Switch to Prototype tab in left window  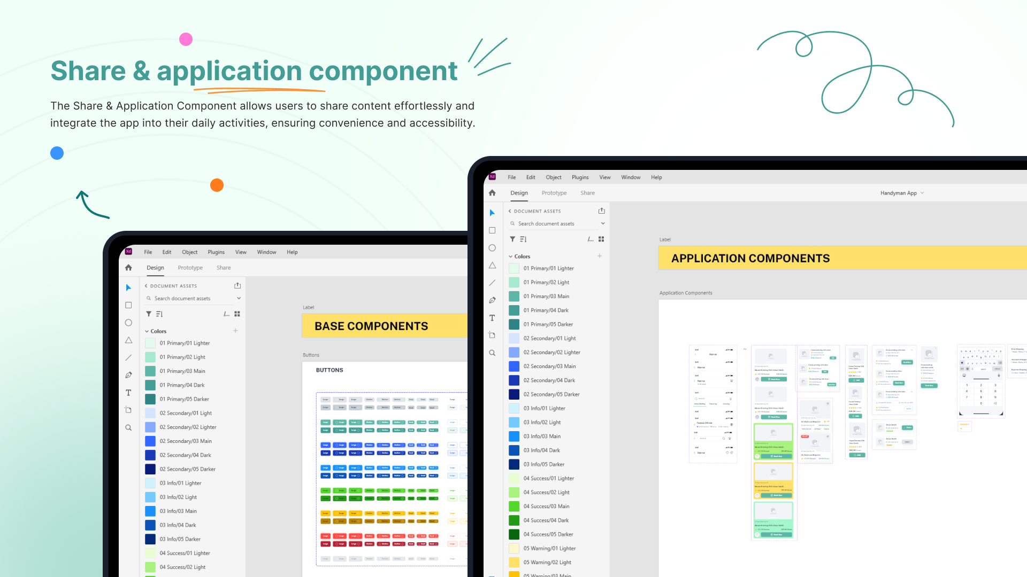190,268
